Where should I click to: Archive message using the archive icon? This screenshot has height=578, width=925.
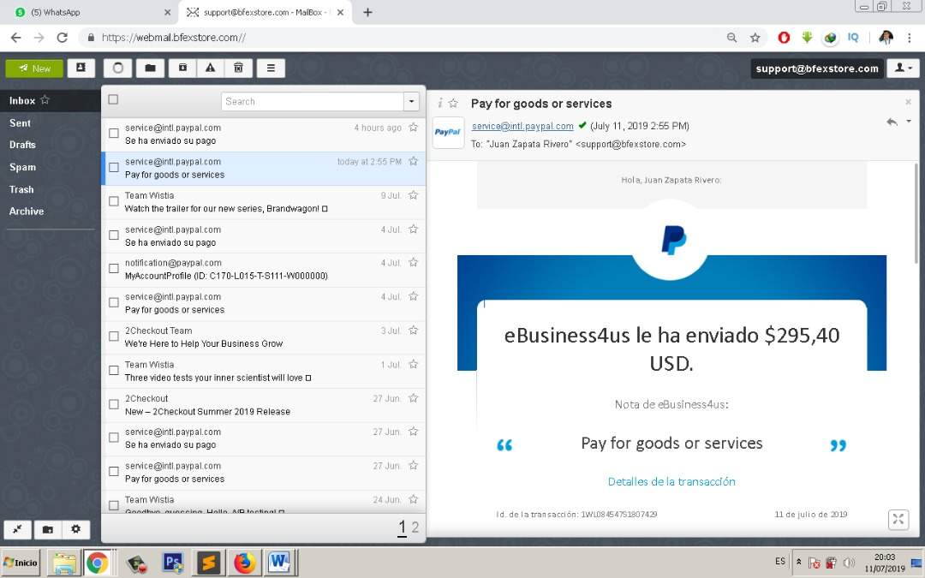click(182, 69)
